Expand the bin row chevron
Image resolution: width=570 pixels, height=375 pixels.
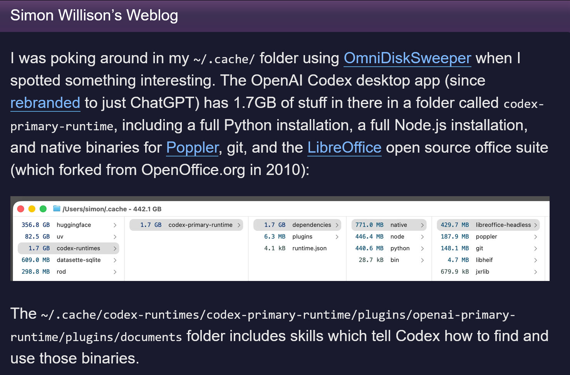[422, 260]
